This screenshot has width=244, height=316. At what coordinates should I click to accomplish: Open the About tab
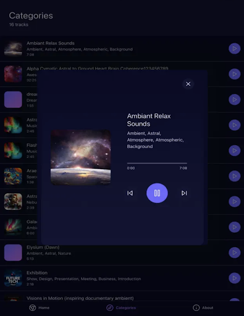click(x=203, y=308)
